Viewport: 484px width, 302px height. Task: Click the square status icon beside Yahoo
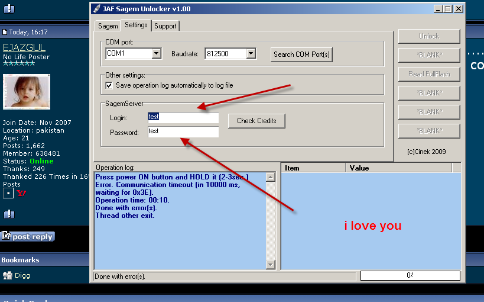click(8, 194)
